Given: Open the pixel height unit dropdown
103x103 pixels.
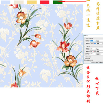Looking at the screenshot, I should tap(100, 43).
